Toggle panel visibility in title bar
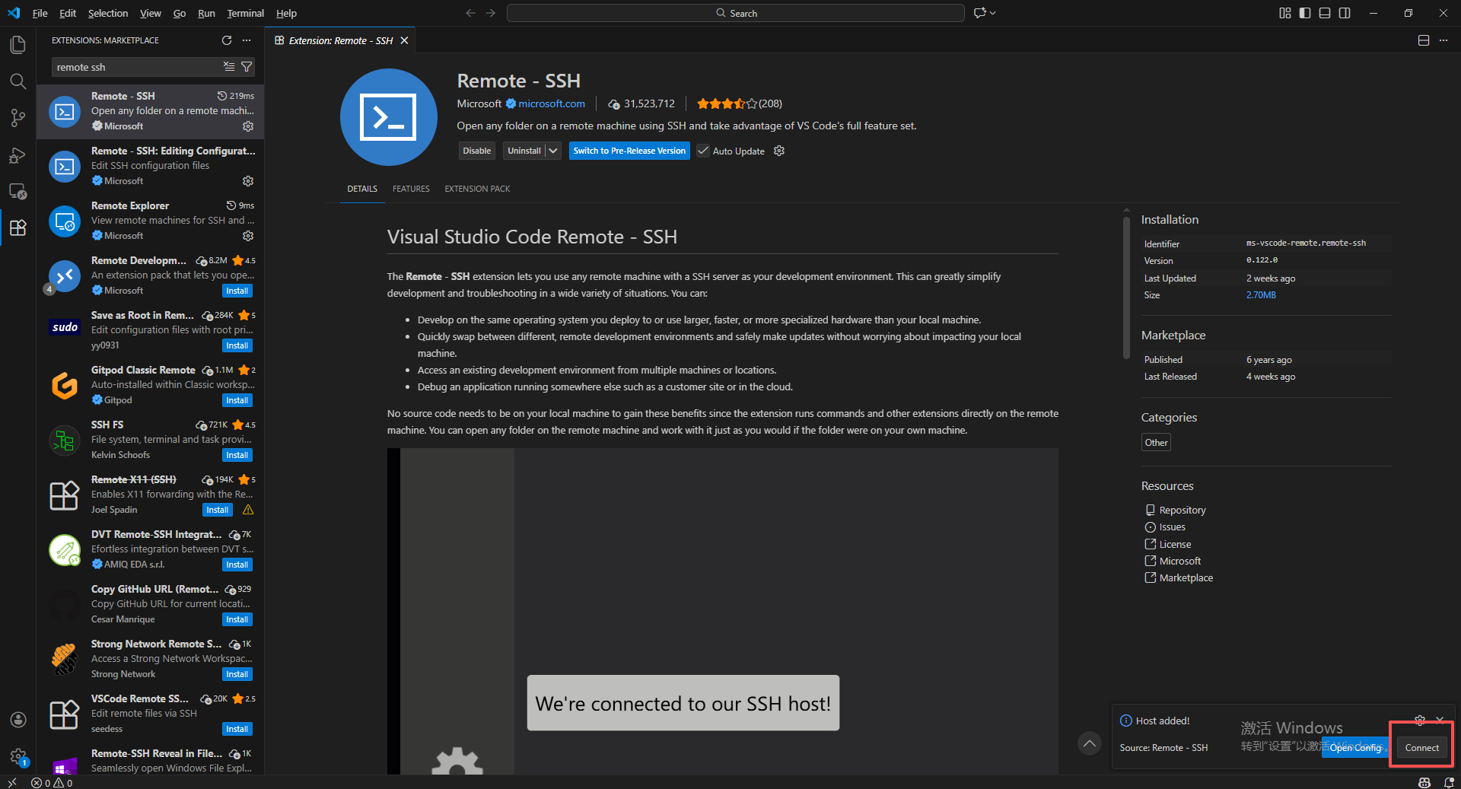This screenshot has width=1461, height=789. 1325,13
